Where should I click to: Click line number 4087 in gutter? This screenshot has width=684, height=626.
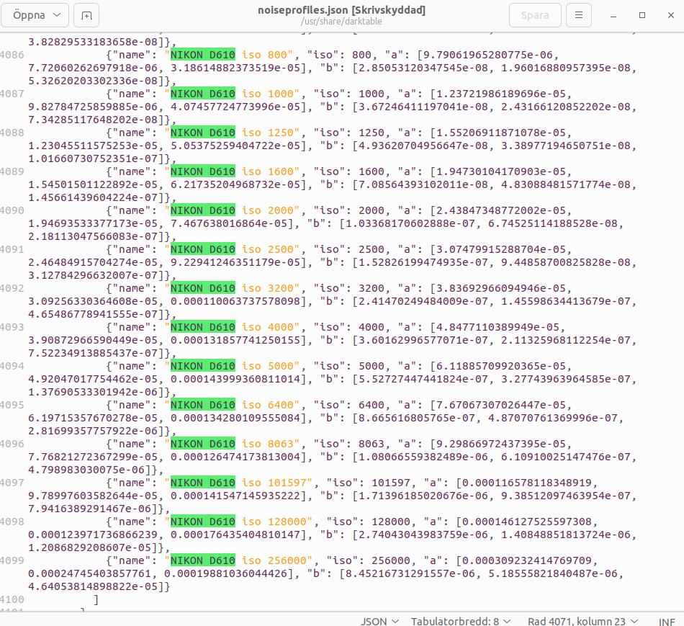point(12,94)
